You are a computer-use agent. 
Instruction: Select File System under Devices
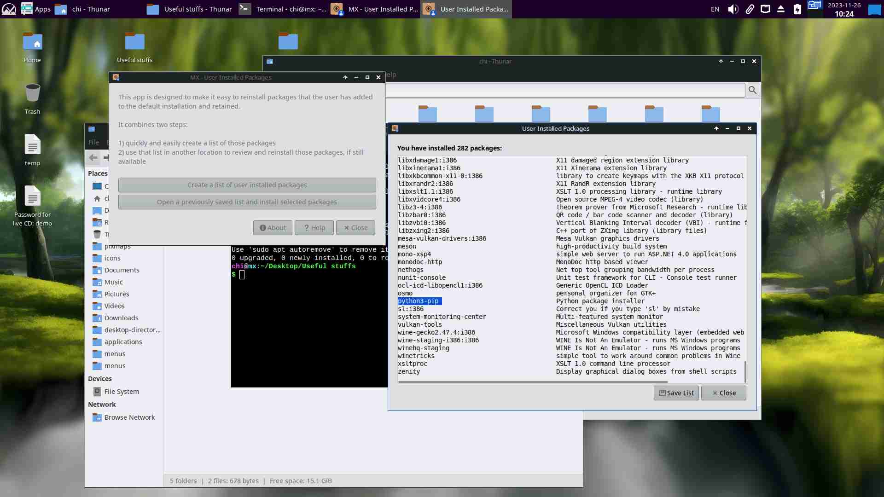coord(121,392)
